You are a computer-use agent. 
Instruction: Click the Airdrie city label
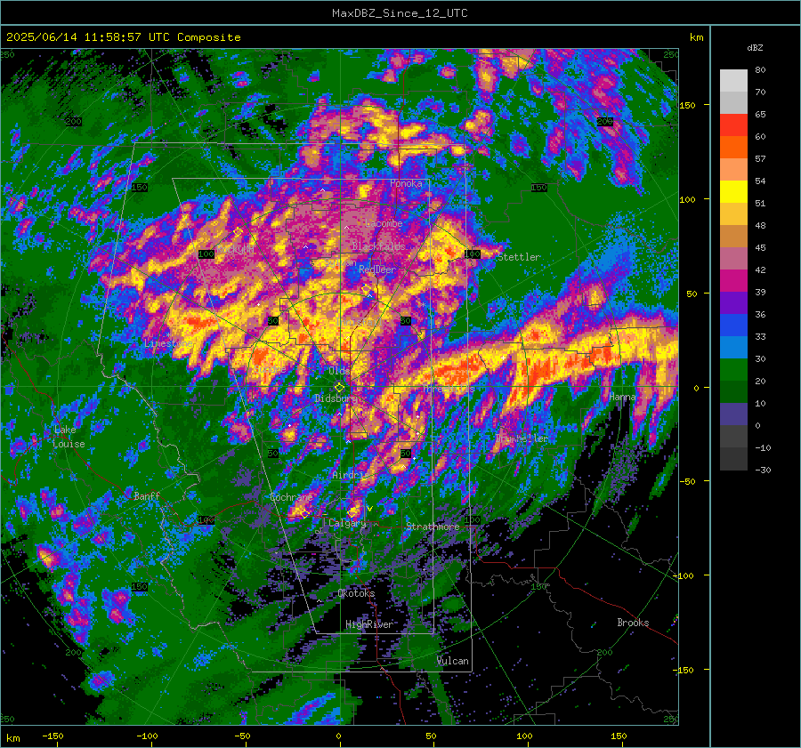coord(348,475)
